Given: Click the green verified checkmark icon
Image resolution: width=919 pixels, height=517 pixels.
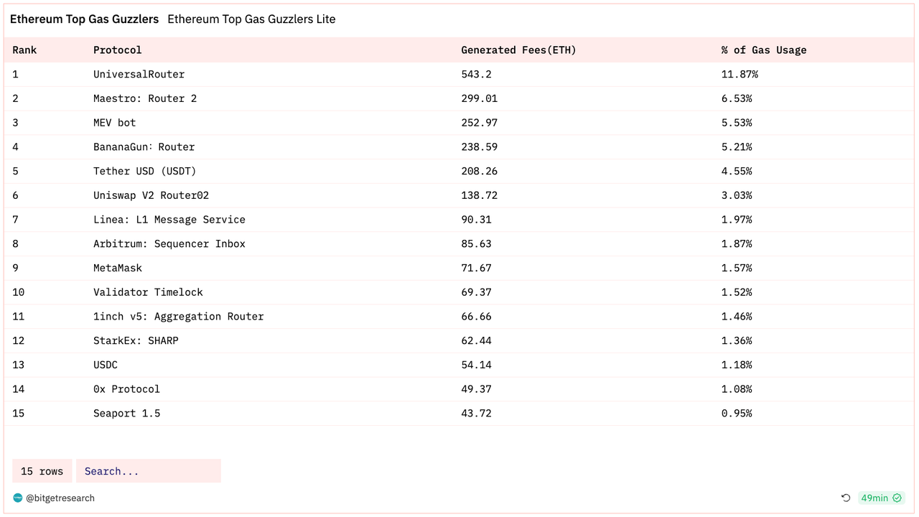Looking at the screenshot, I should click(x=897, y=498).
